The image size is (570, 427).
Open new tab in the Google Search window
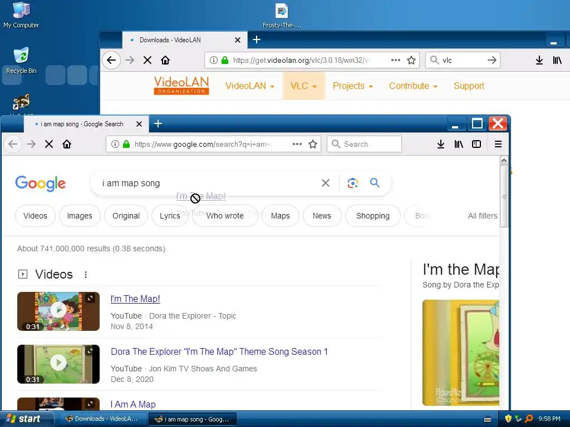click(158, 123)
